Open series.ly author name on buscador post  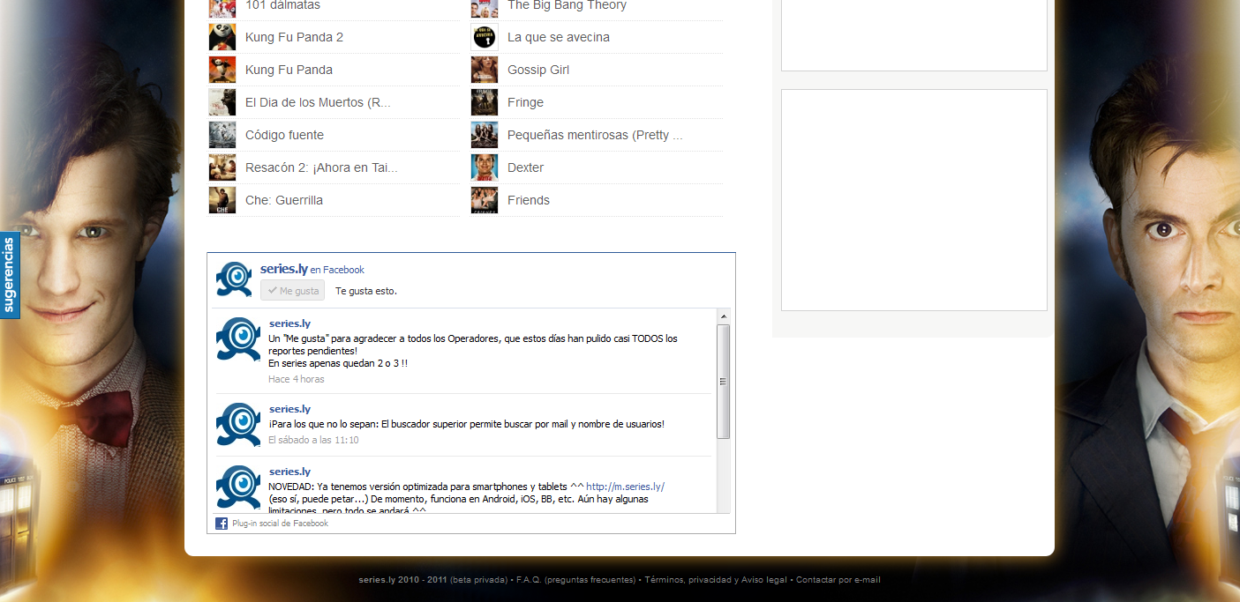(x=289, y=409)
